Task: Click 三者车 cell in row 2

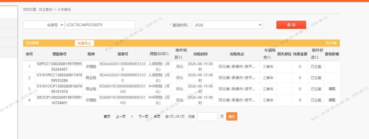Action: (x=268, y=78)
